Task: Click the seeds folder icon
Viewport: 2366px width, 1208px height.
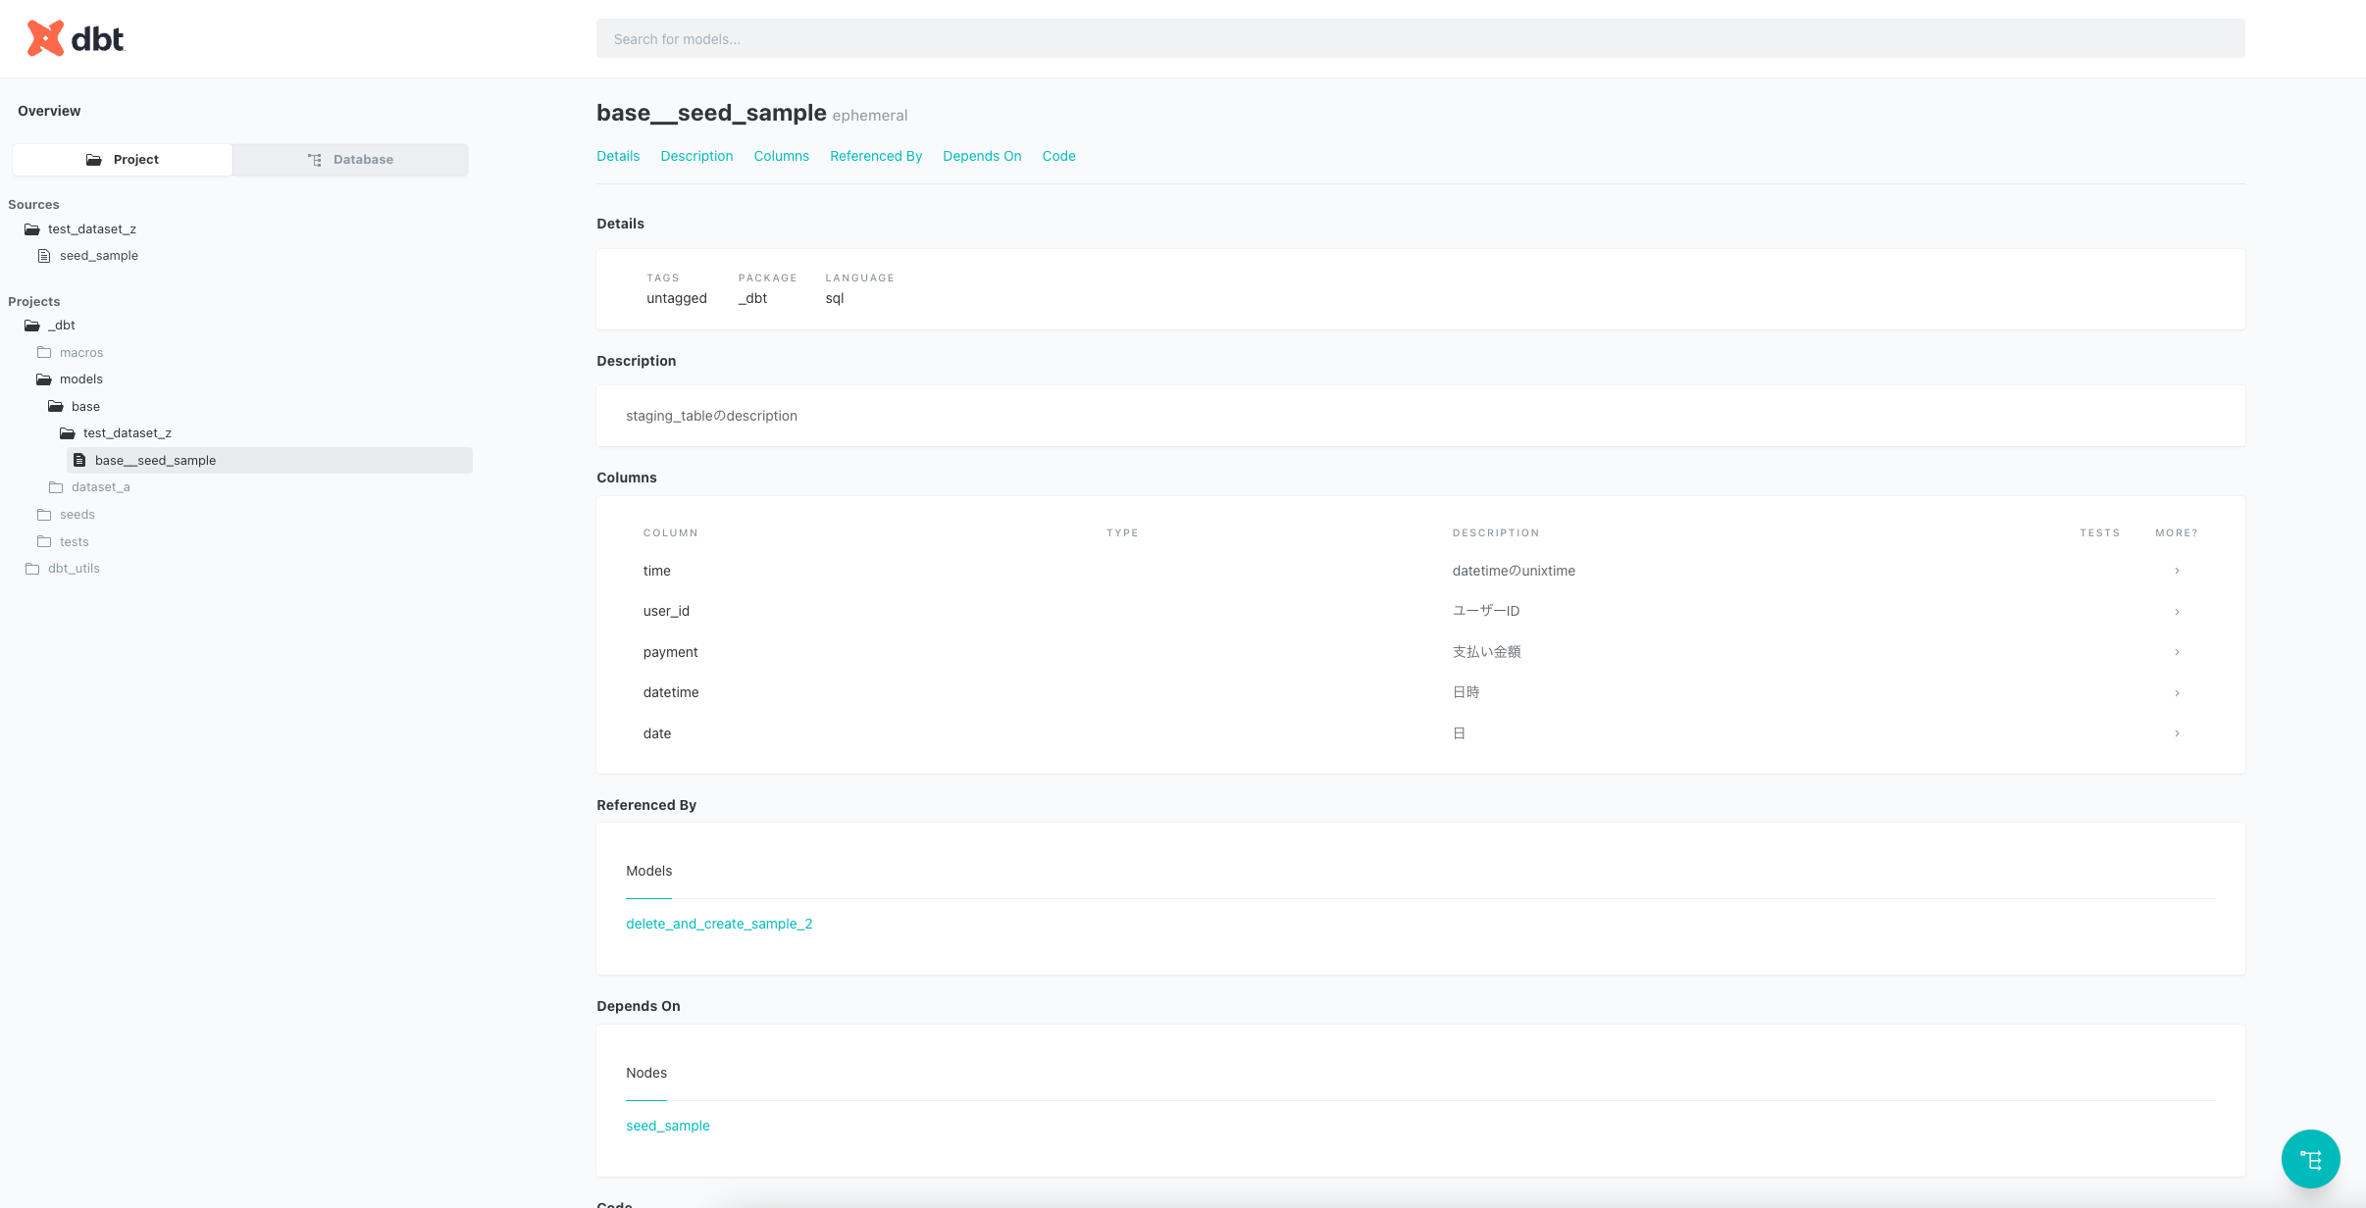Action: (44, 514)
